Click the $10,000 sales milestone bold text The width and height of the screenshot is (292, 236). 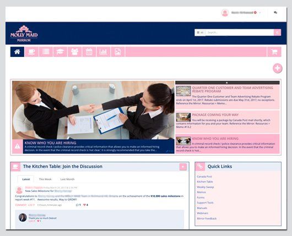[x=165, y=196]
